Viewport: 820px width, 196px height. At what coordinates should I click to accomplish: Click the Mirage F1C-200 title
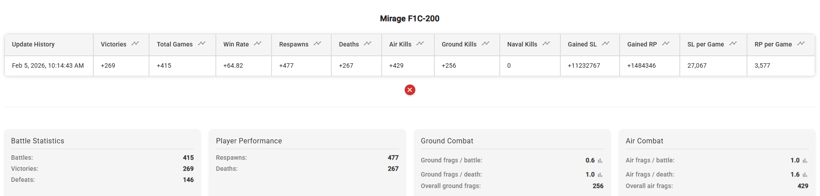410,19
